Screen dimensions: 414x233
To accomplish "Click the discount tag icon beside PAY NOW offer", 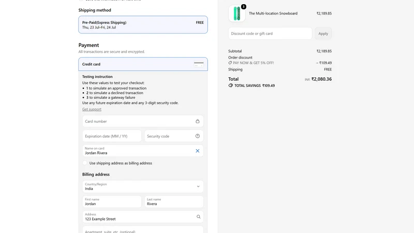I will tap(230, 63).
